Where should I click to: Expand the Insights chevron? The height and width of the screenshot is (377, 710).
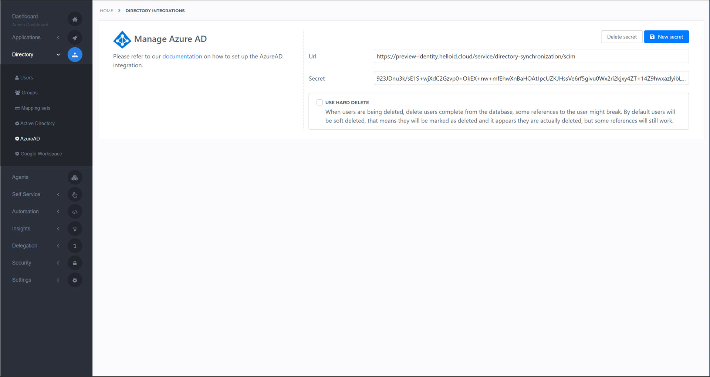(58, 229)
